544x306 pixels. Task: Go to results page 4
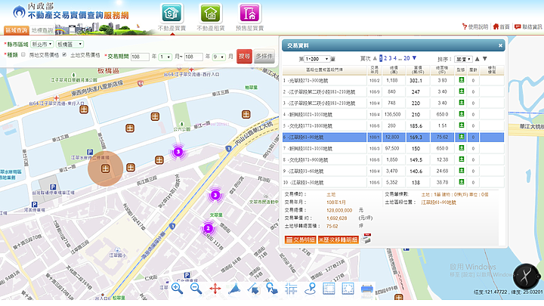395,58
